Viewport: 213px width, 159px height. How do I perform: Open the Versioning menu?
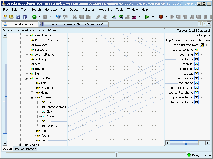point(105,10)
